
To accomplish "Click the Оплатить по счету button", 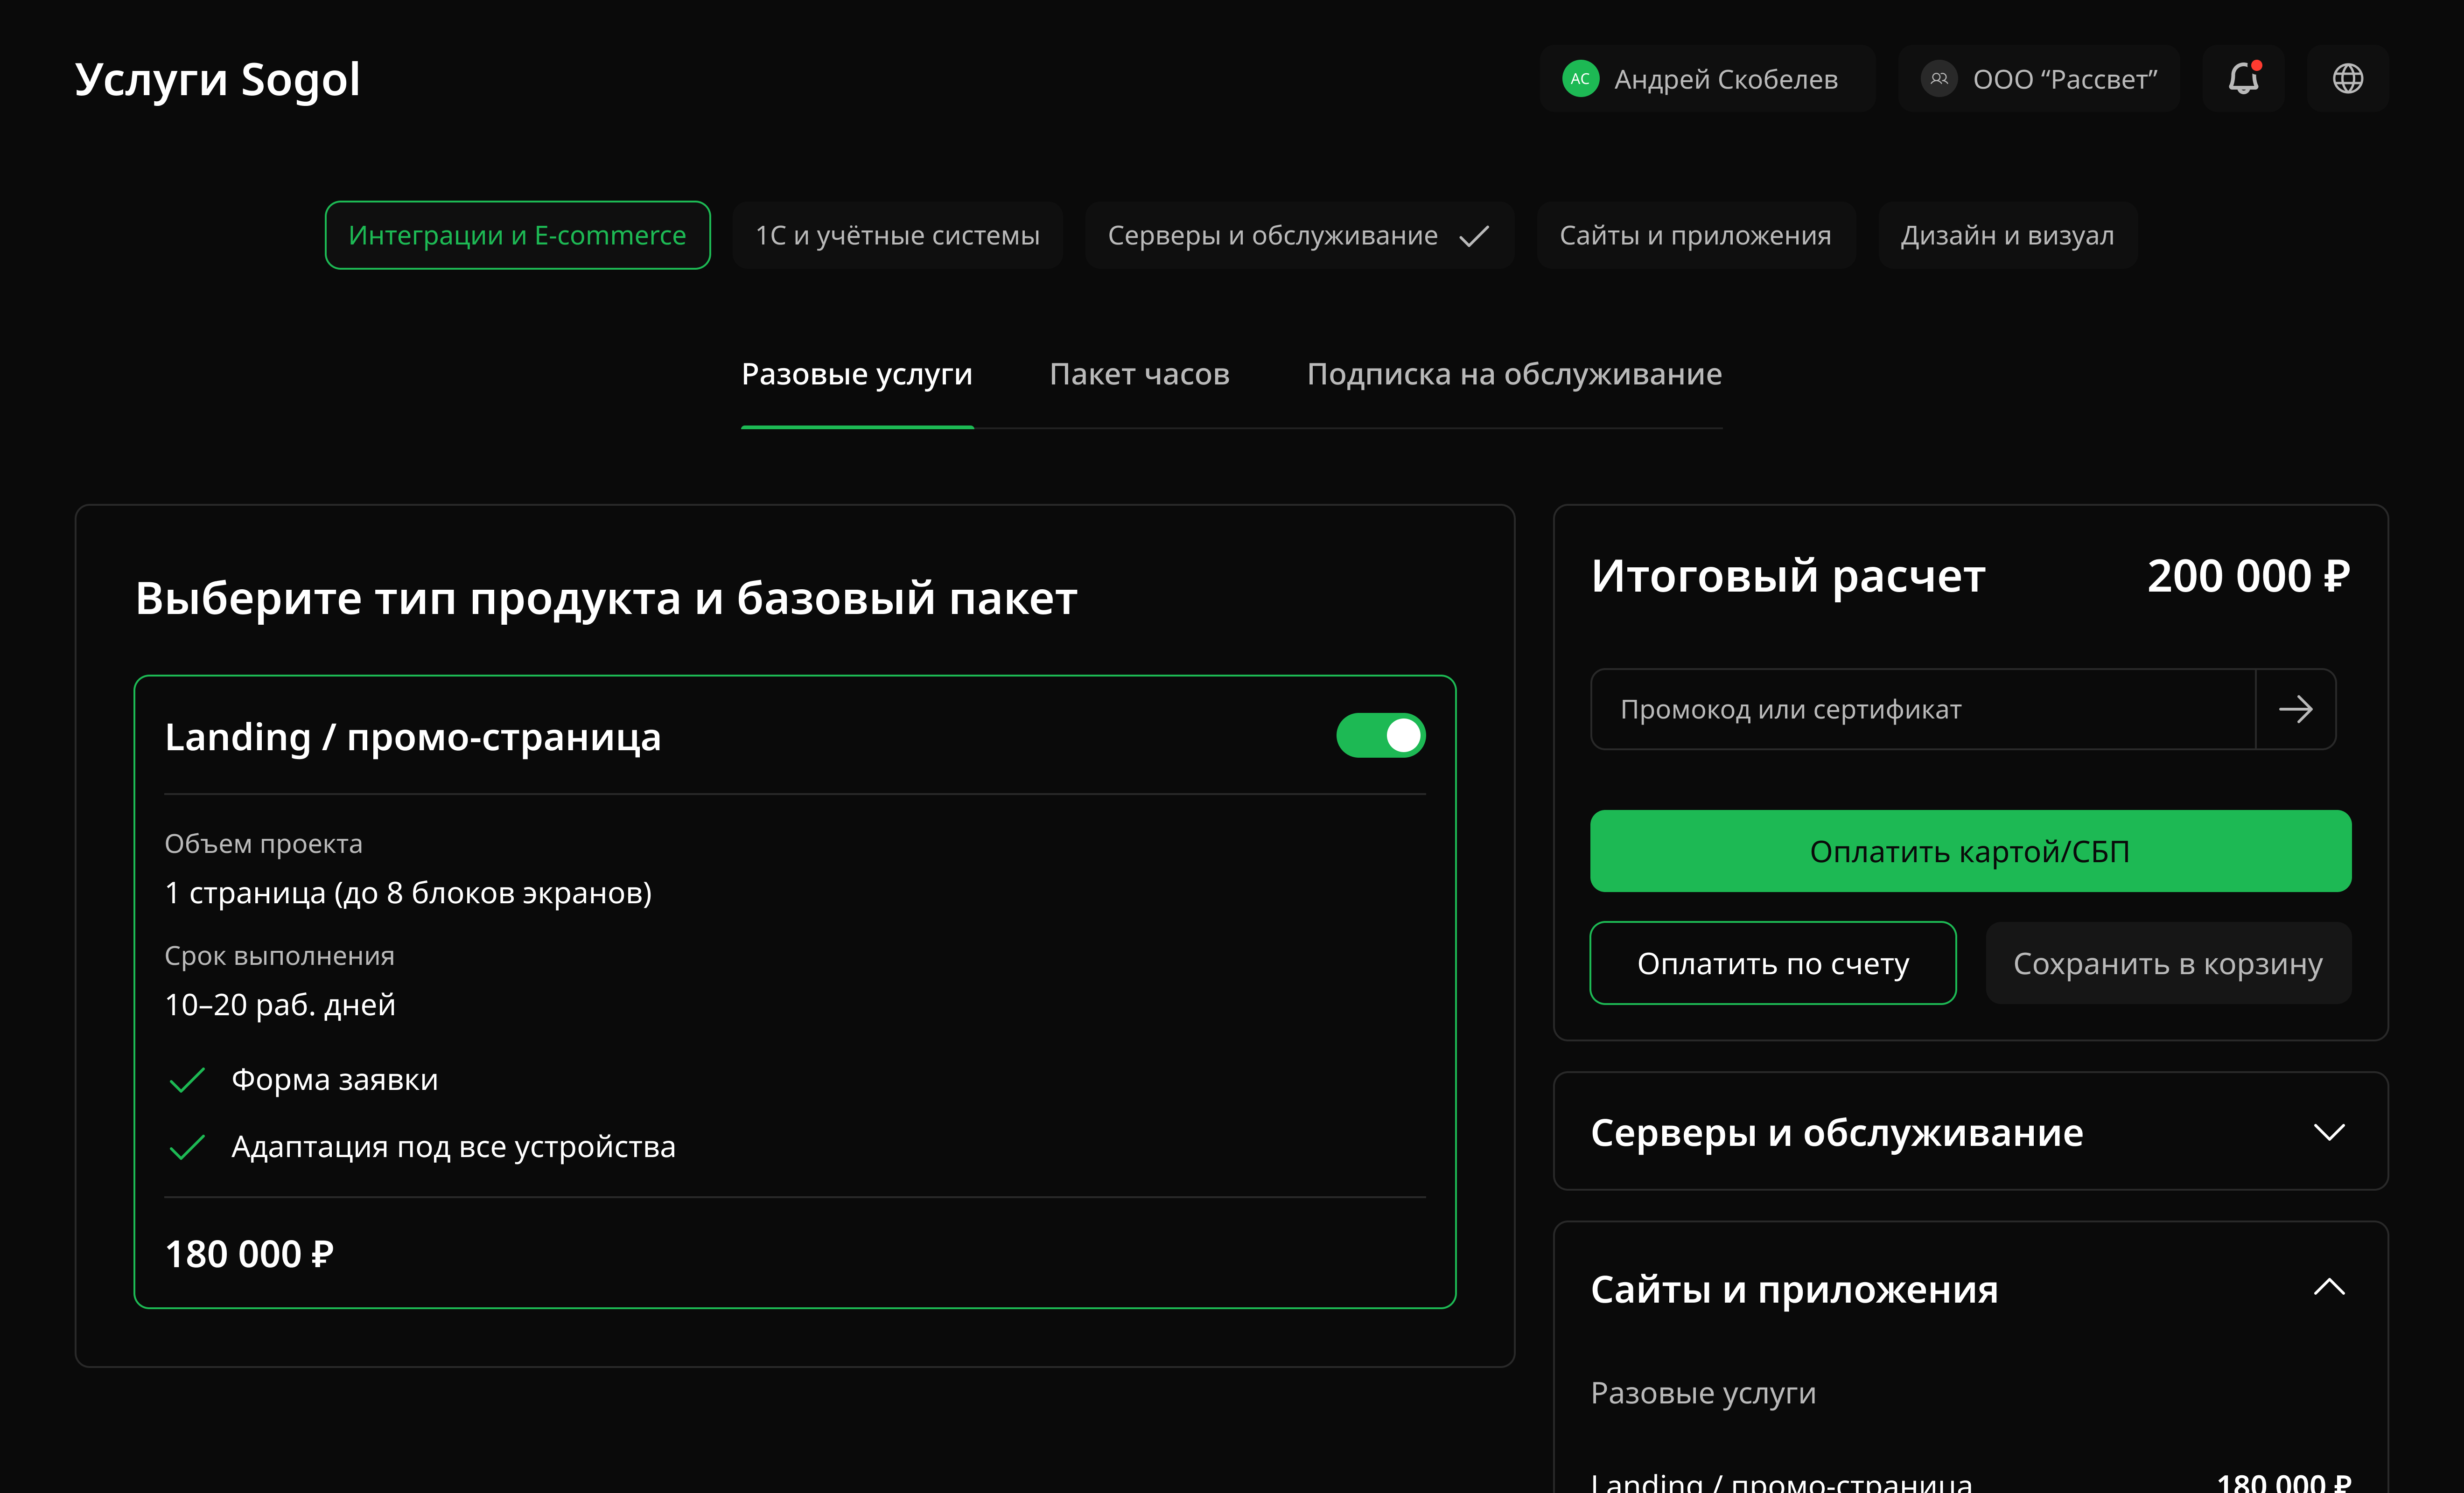I will tap(1772, 963).
